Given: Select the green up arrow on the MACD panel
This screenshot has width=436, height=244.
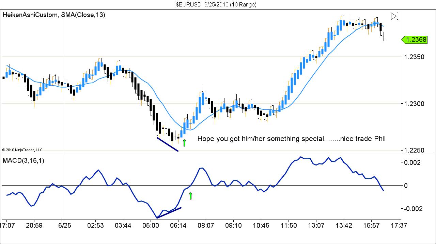Looking at the screenshot, I should (191, 195).
